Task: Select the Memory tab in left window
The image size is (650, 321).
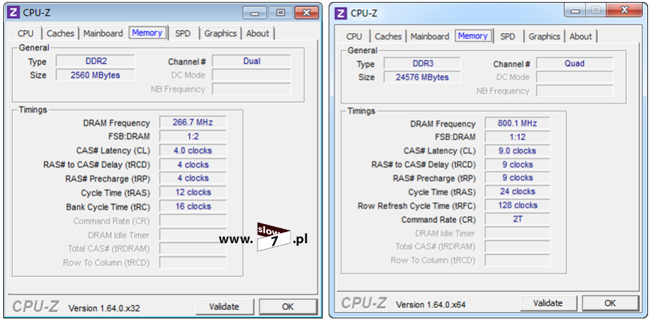Action: (x=147, y=33)
